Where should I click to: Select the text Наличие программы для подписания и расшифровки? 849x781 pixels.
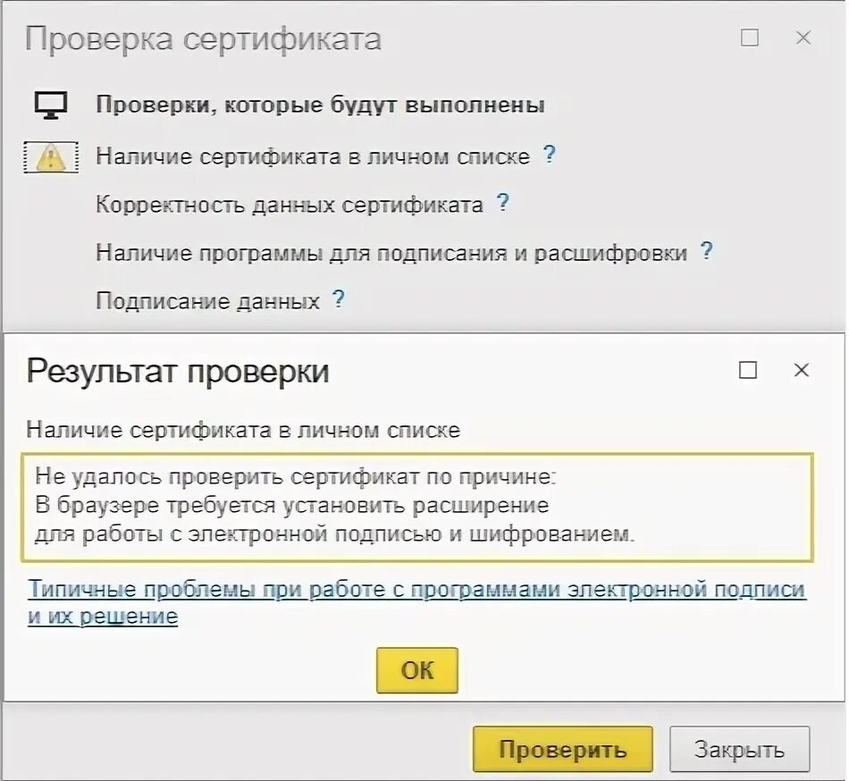391,253
